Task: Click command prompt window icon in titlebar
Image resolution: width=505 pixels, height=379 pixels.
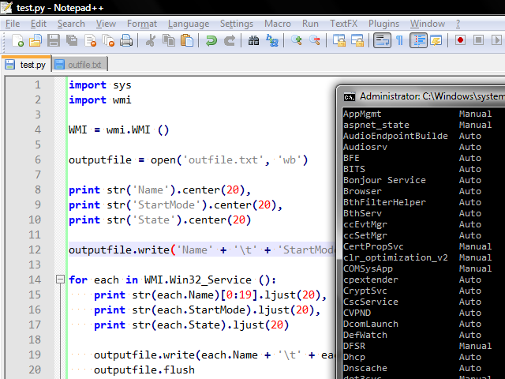Action: click(349, 96)
